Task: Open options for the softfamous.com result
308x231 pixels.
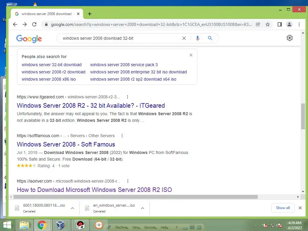Action: (x=122, y=136)
